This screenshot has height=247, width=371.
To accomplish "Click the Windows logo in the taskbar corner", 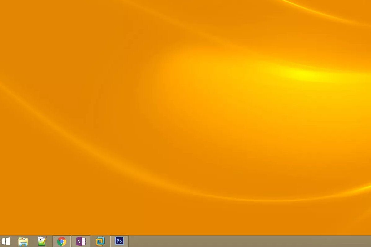I will (6, 241).
